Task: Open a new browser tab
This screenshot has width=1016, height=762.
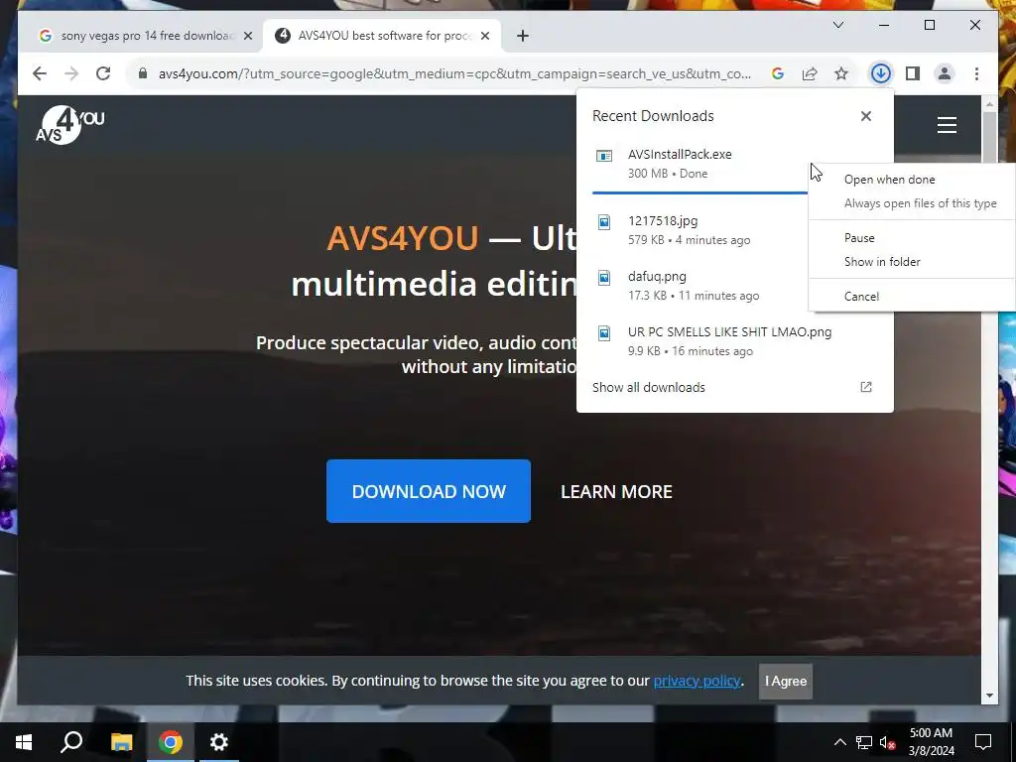Action: coord(523,36)
